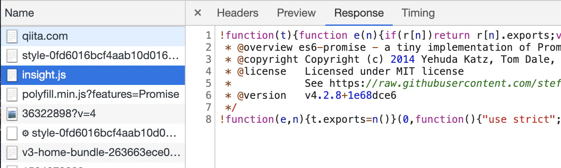The image size is (561, 168).
Task: Click the image thumbnail icon for 36322898?v=4
Action: (x=12, y=114)
